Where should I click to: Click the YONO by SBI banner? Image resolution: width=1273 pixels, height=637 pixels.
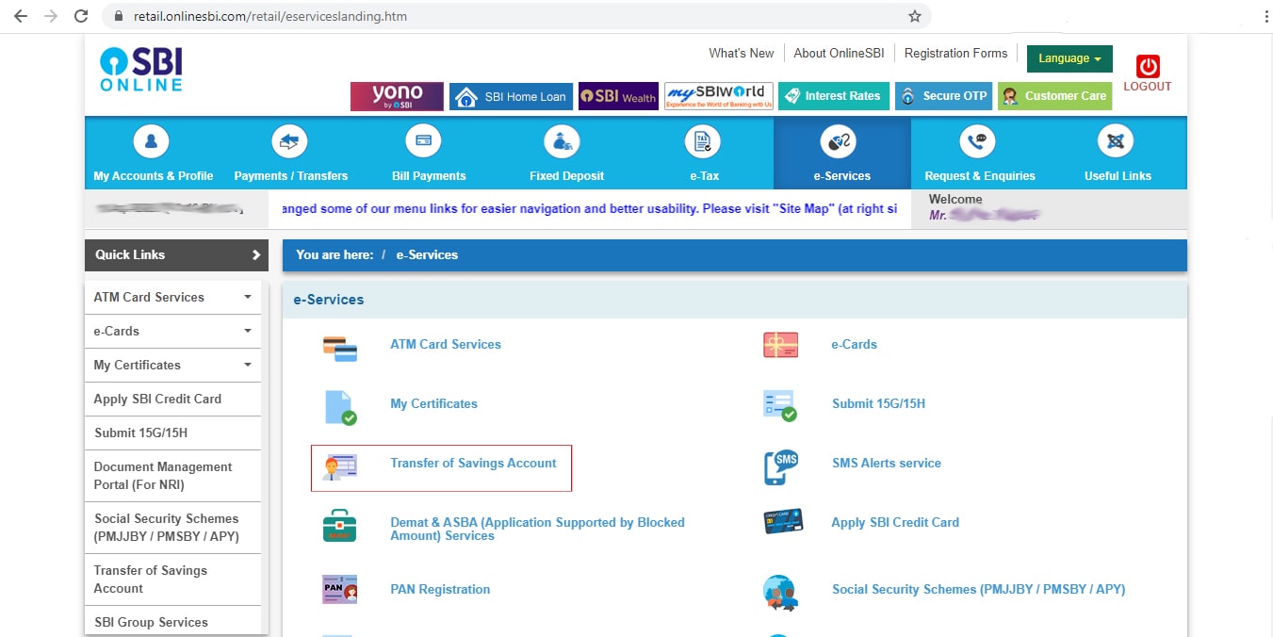tap(397, 96)
